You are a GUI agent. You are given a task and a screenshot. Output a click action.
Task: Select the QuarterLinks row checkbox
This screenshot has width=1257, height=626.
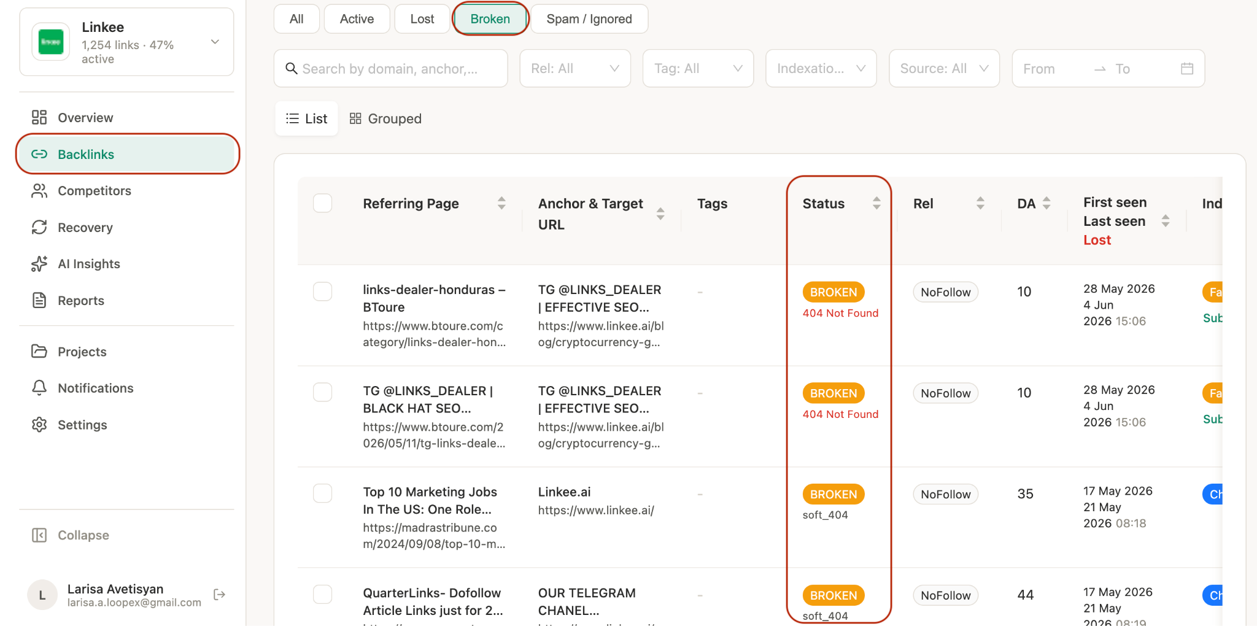pos(322,594)
